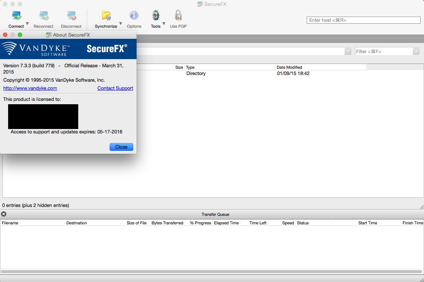Expand the path bar dropdown arrow

coord(348,51)
